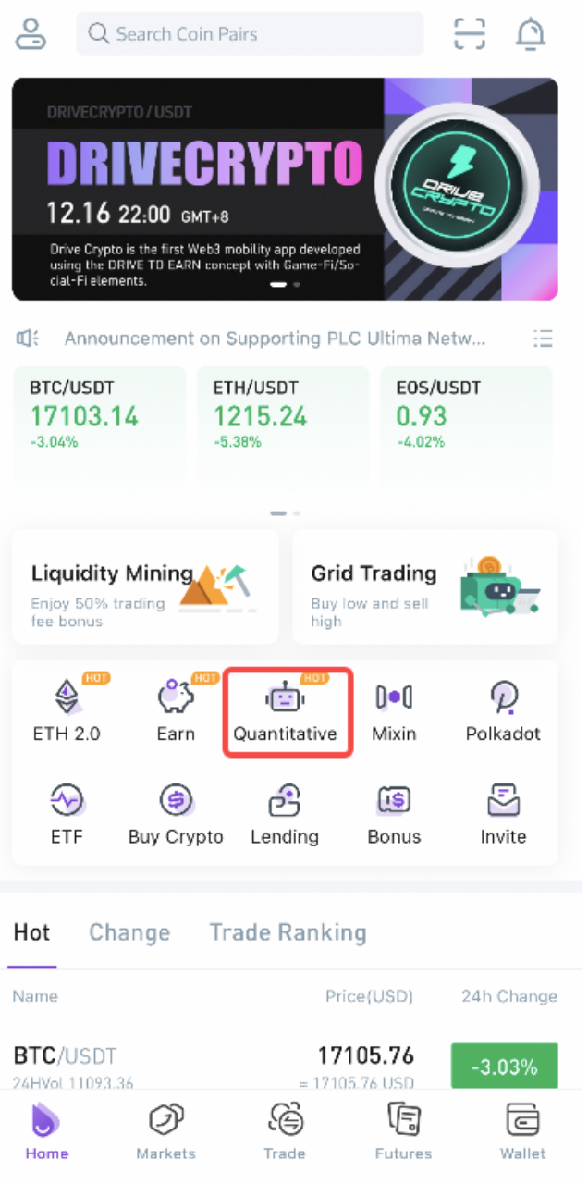Image resolution: width=588 pixels, height=1184 pixels.
Task: Open the notifications bell
Action: point(531,34)
